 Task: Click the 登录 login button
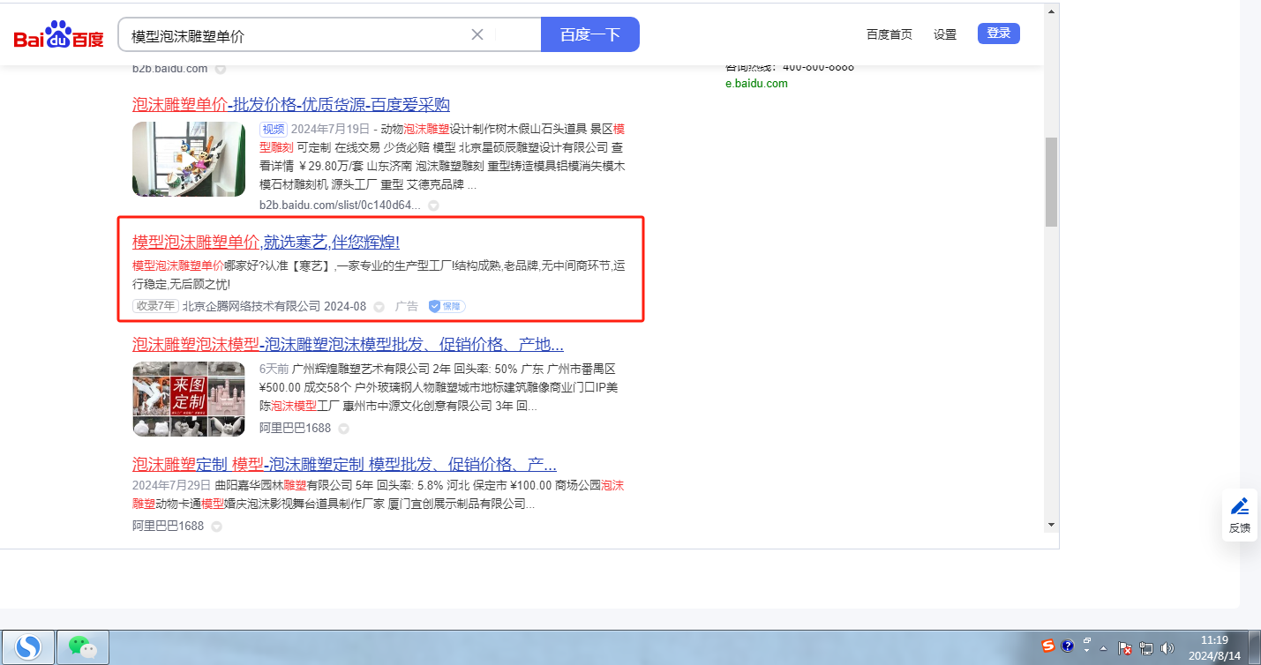pyautogui.click(x=998, y=34)
